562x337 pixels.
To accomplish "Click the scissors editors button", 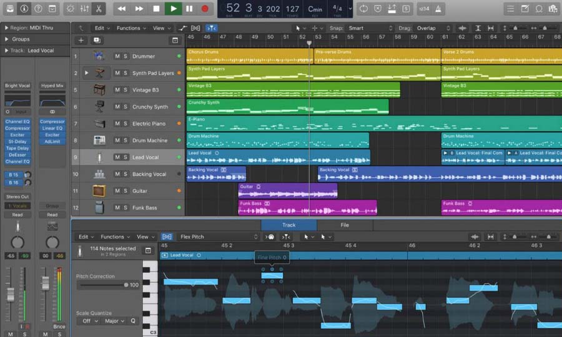I will (x=99, y=9).
